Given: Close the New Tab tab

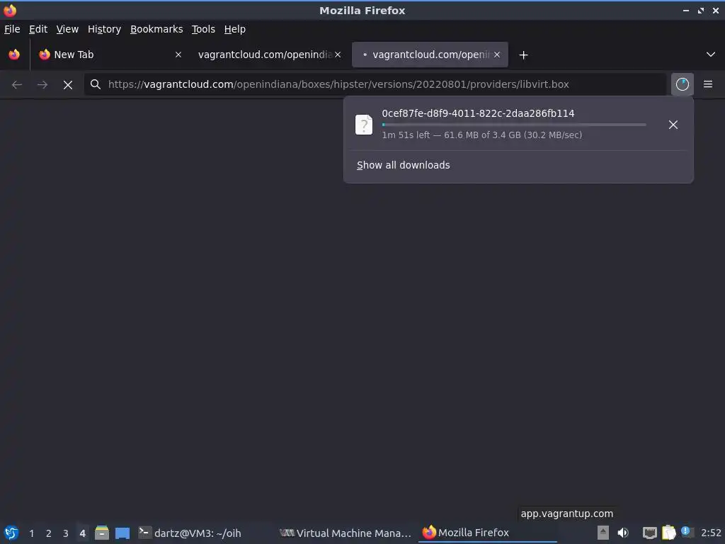Looking at the screenshot, I should pos(178,55).
